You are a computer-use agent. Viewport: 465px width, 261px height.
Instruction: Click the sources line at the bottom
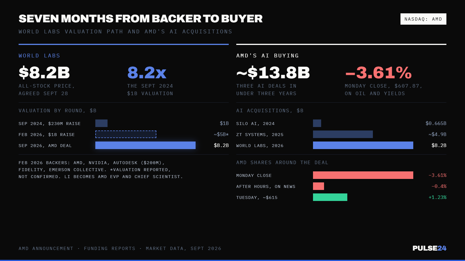pyautogui.click(x=120, y=249)
